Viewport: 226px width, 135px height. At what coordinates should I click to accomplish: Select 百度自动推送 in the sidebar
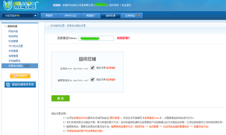coord(20,66)
